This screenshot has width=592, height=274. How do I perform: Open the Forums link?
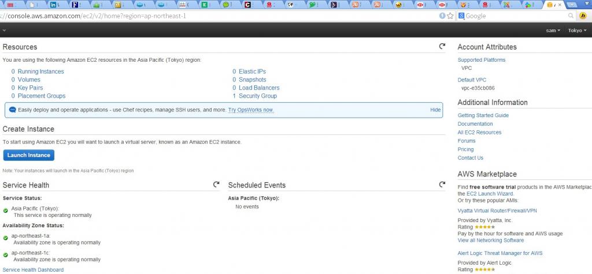pyautogui.click(x=467, y=141)
